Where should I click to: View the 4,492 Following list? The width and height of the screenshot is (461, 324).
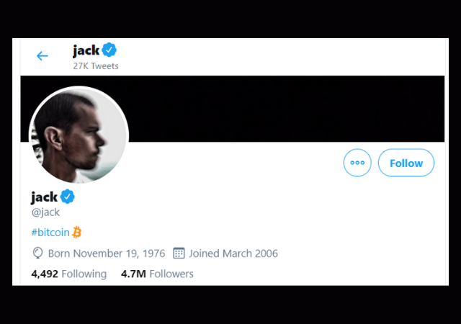coord(69,274)
